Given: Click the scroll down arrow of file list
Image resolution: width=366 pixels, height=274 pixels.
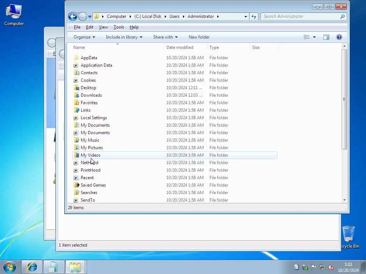Looking at the screenshot, I should click(345, 200).
